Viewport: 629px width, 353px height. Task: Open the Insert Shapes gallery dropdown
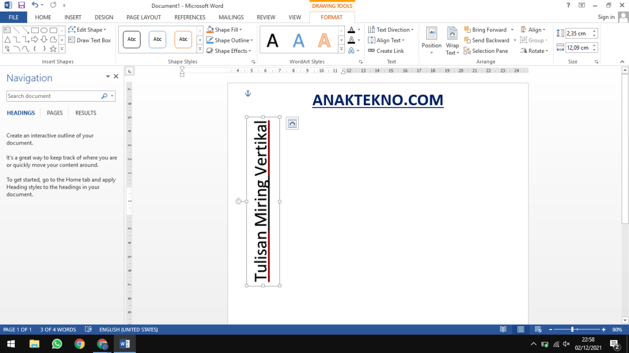click(62, 49)
